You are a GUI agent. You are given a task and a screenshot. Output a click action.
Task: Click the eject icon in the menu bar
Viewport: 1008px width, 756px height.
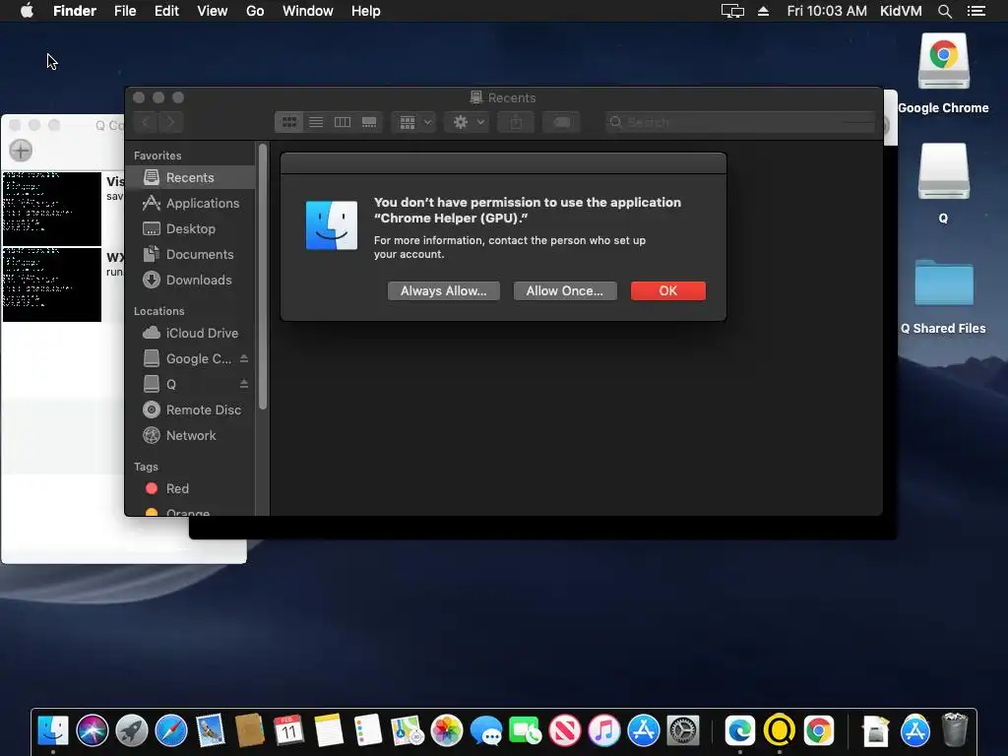point(763,11)
